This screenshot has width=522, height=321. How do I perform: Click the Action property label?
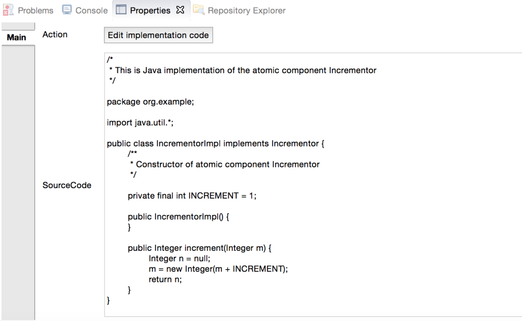pos(55,35)
